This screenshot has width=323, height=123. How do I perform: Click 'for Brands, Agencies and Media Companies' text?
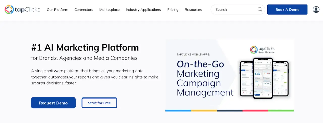pyautogui.click(x=84, y=58)
